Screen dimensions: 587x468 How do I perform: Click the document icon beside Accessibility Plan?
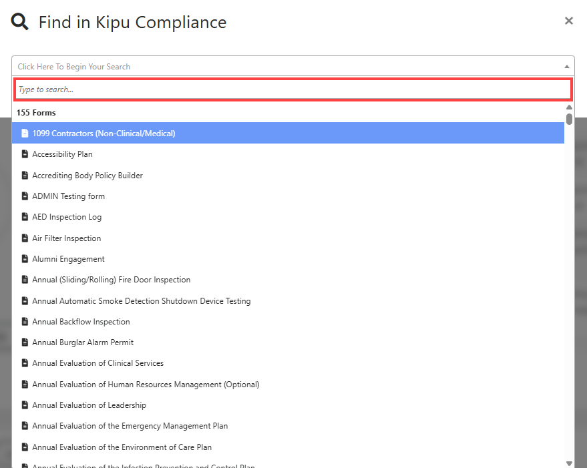tap(25, 154)
